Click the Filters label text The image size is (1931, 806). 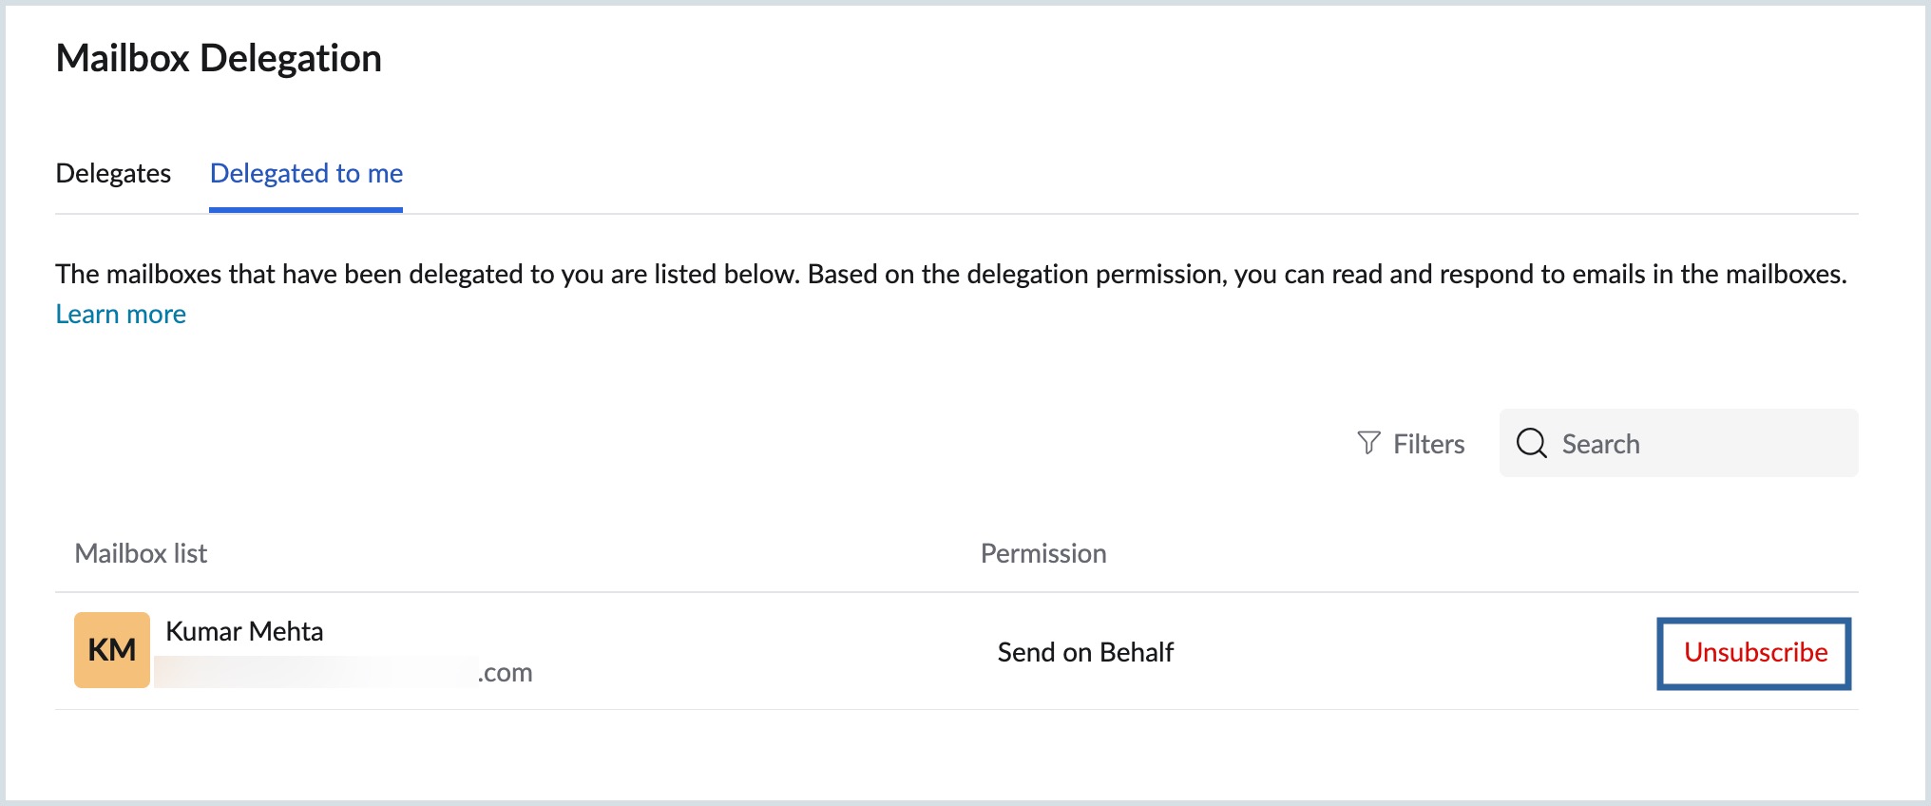[1428, 444]
